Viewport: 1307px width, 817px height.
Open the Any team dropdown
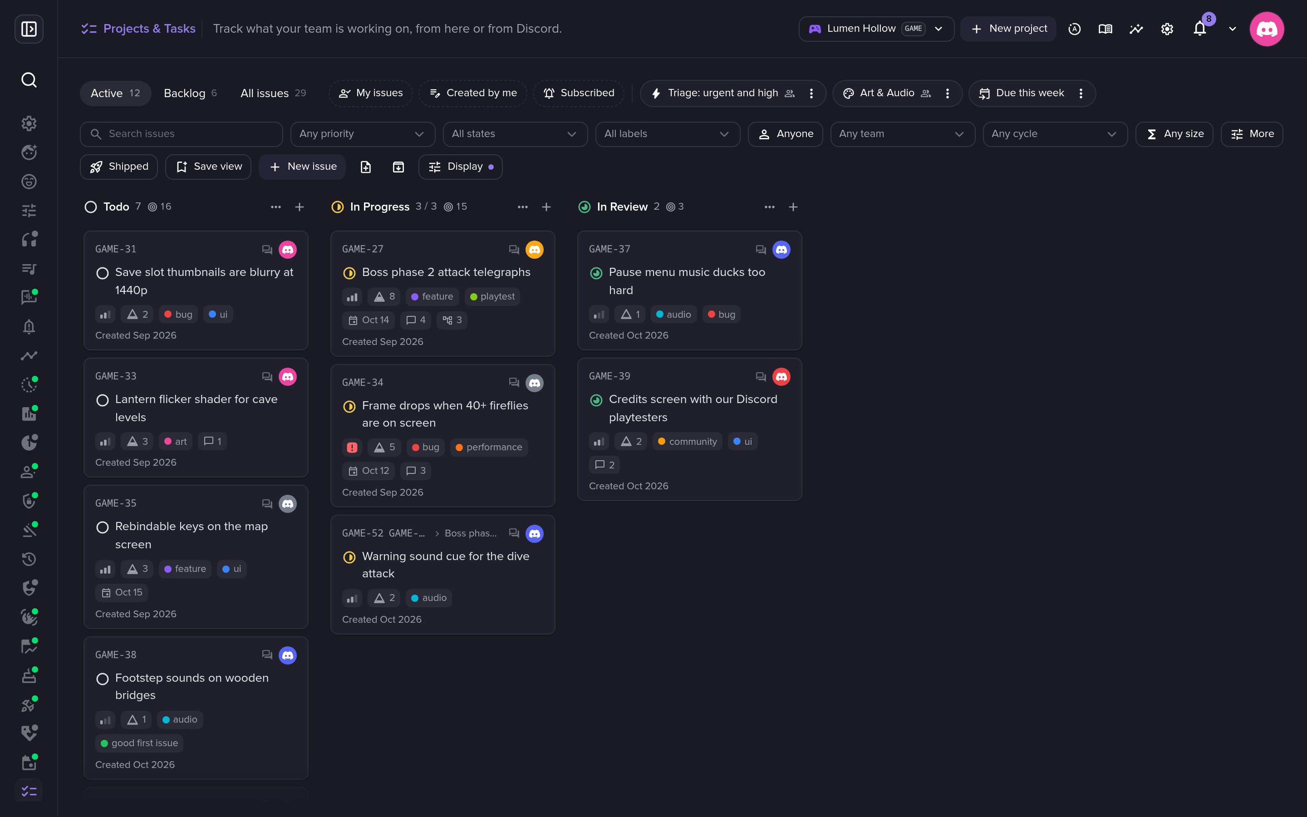[x=903, y=134]
